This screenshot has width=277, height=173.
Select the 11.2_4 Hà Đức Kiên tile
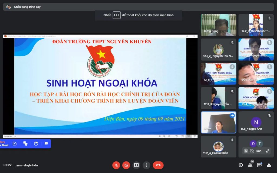[x=219, y=147]
